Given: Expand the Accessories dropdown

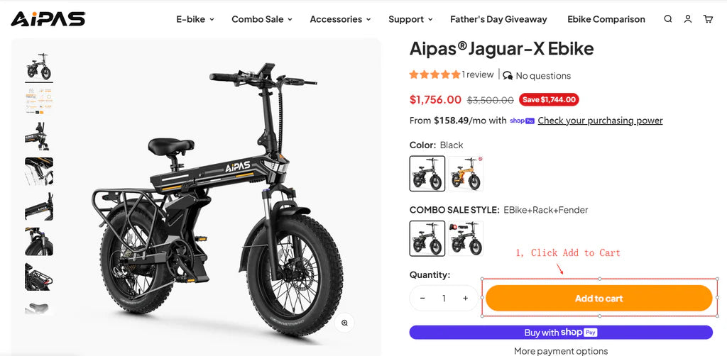Looking at the screenshot, I should 340,19.
